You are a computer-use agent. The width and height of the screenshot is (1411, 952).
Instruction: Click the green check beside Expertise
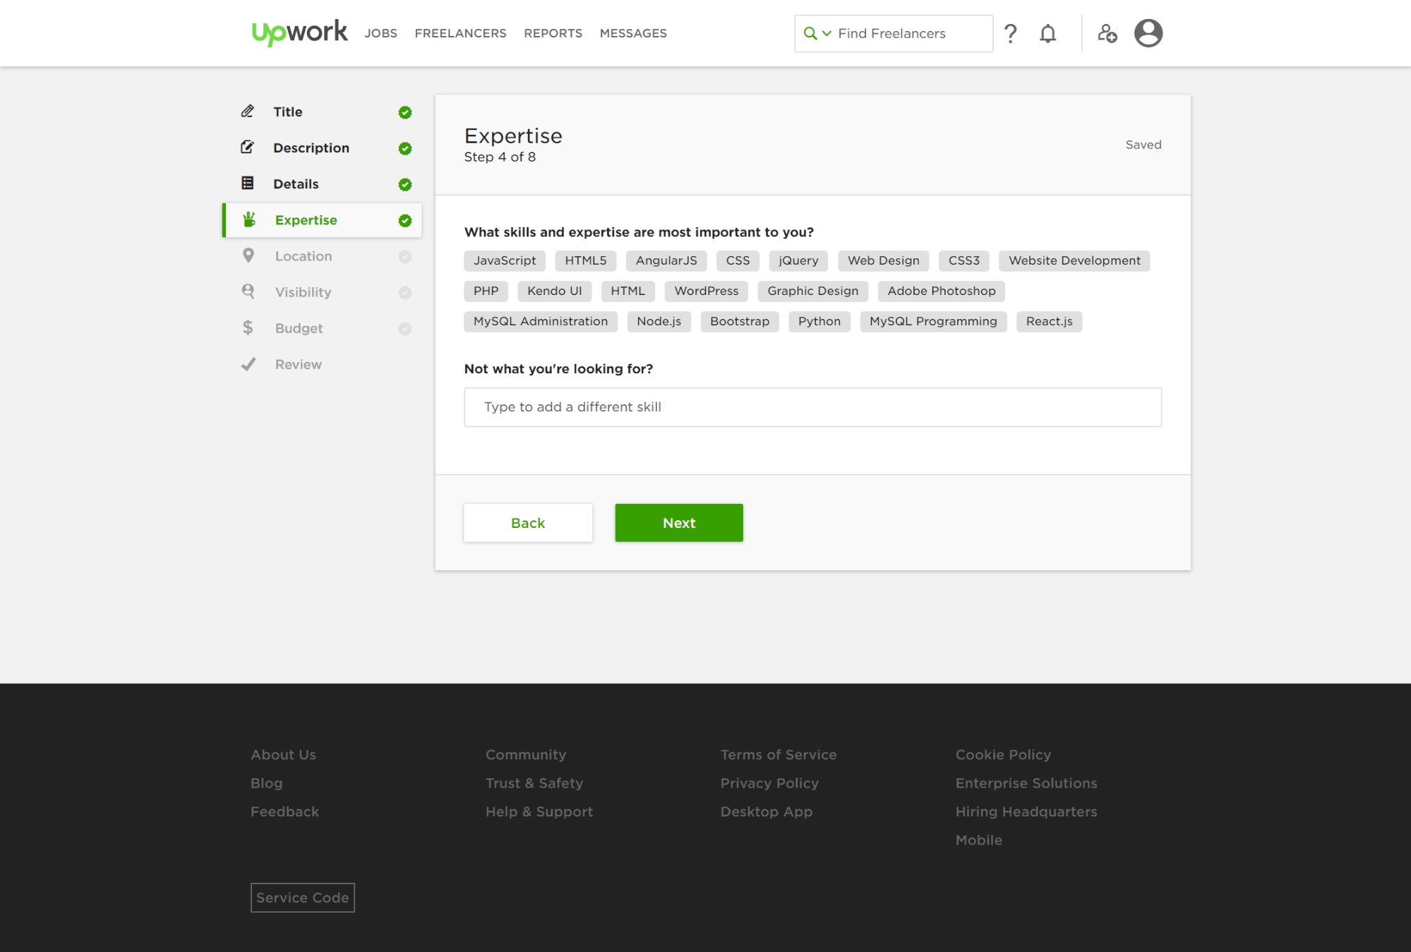click(405, 220)
